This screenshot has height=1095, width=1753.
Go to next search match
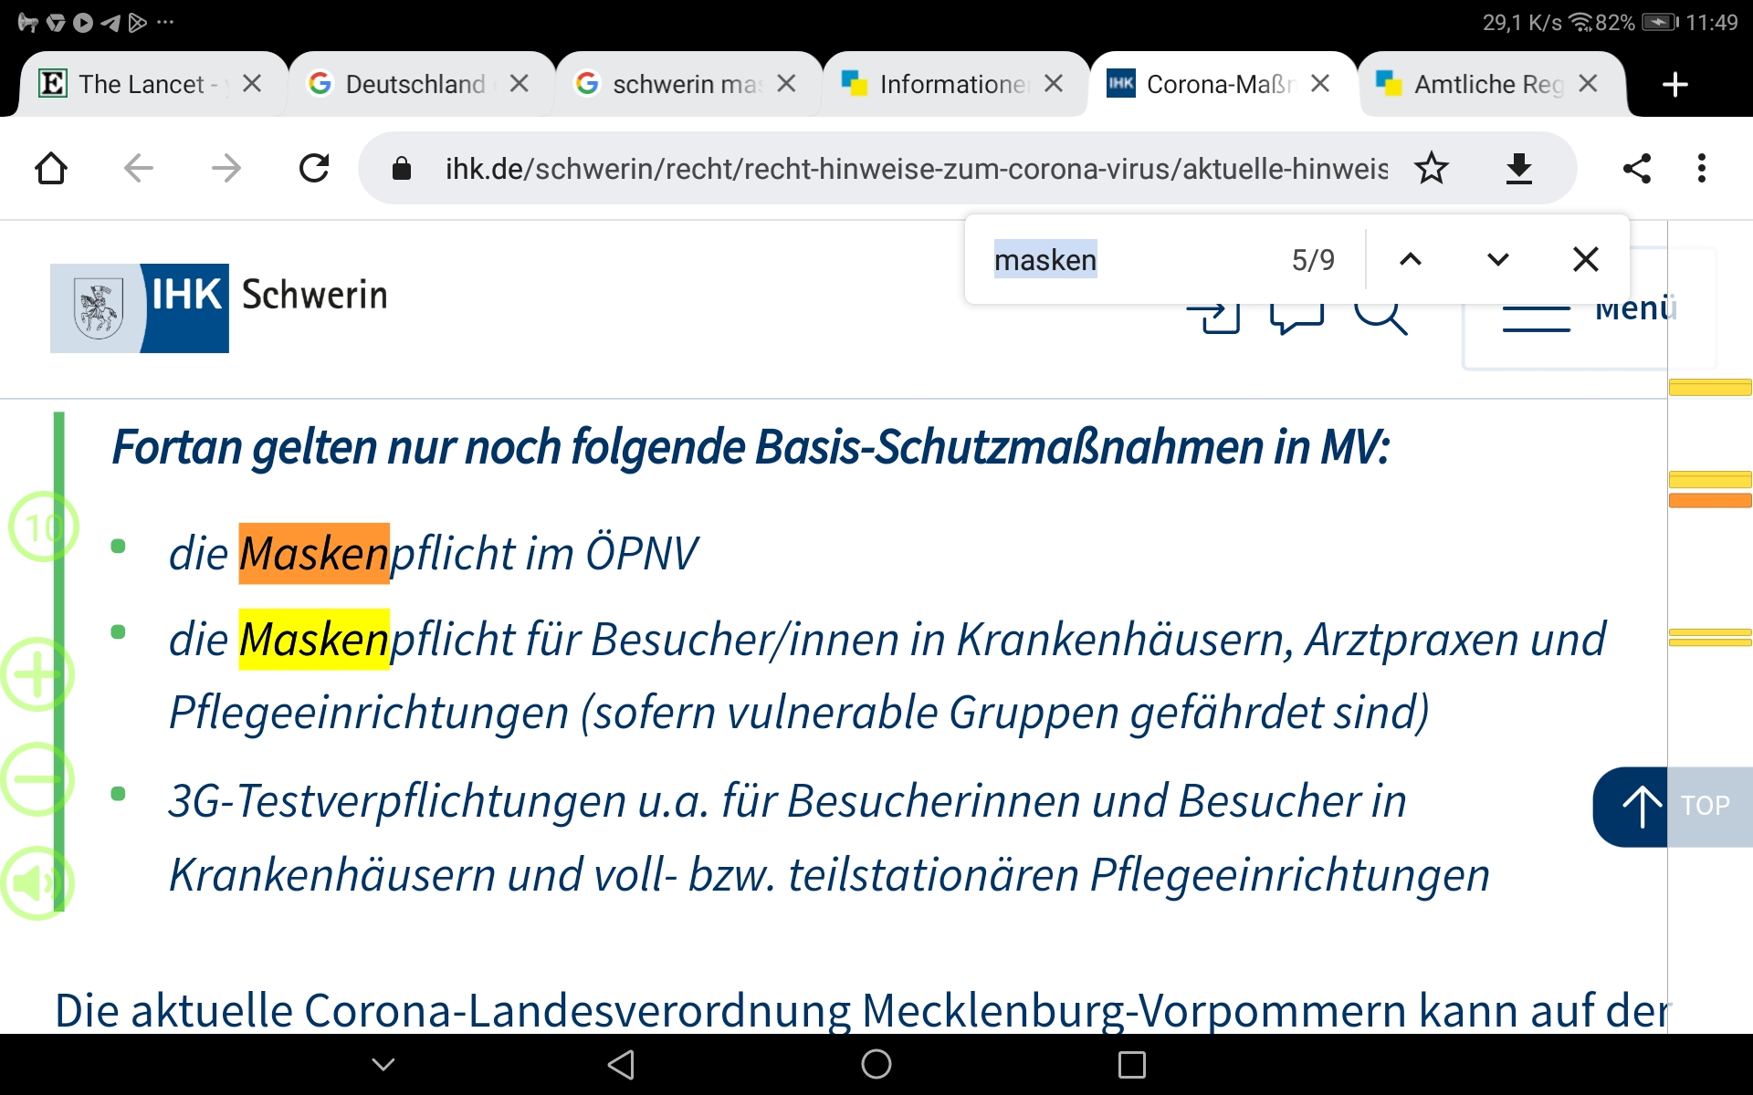pyautogui.click(x=1497, y=260)
